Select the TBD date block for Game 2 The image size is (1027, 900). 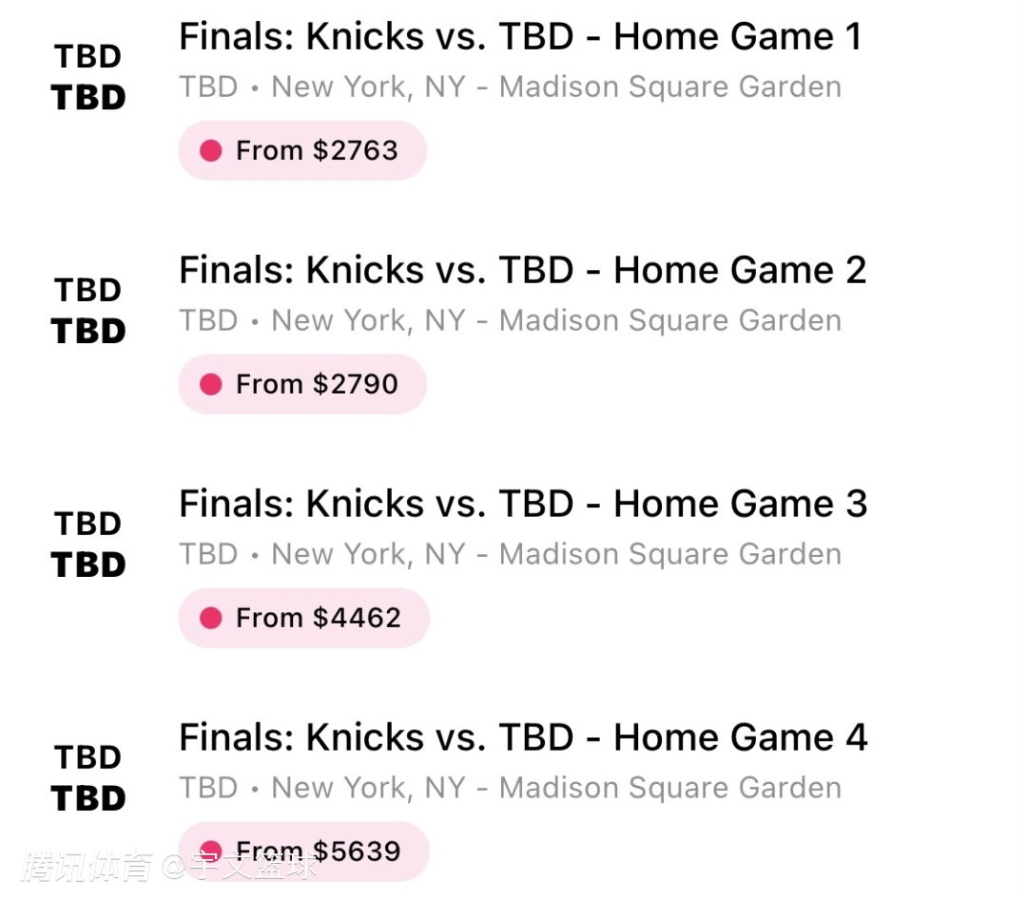88,311
